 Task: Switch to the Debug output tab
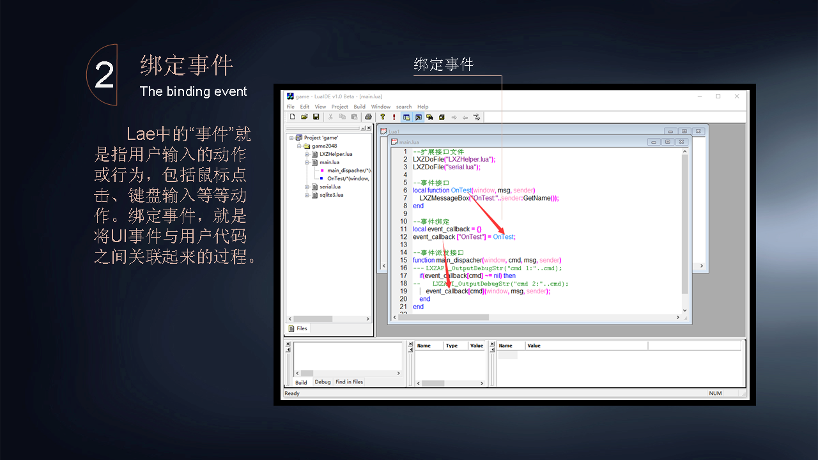pos(323,382)
